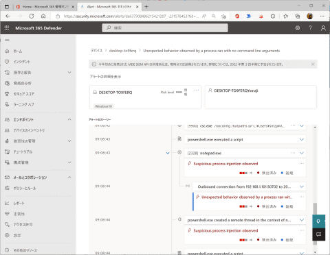
Task: Open ラーニング ハブ in the sidebar
Action: (x=23, y=105)
